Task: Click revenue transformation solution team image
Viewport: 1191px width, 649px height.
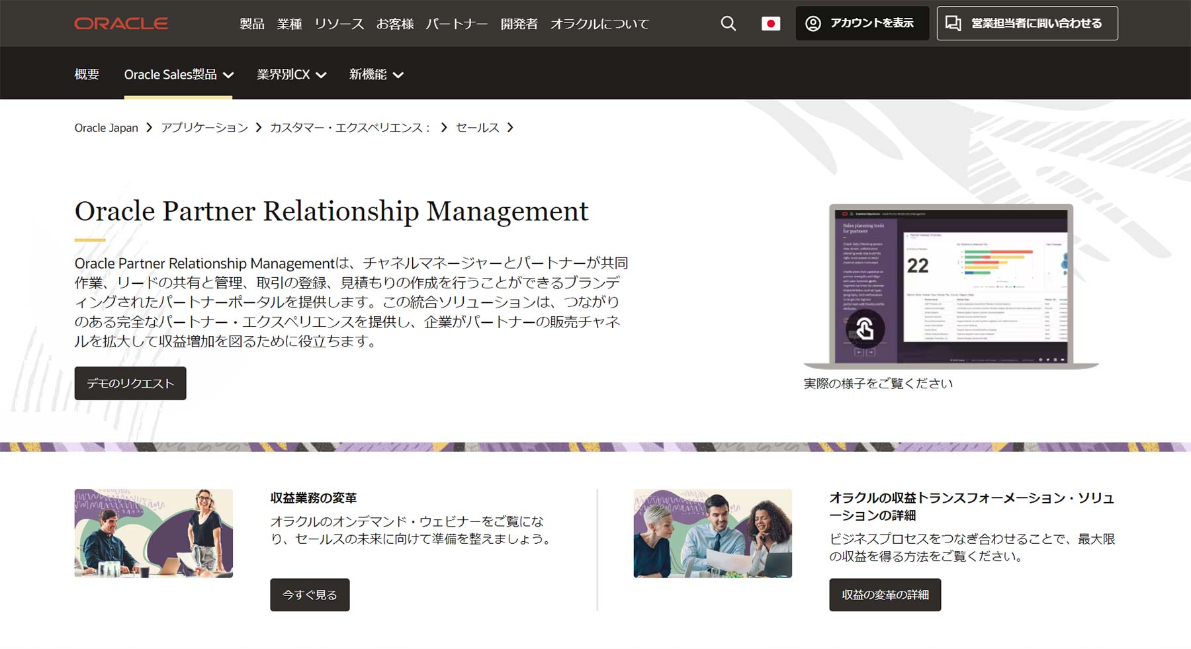Action: 713,533
